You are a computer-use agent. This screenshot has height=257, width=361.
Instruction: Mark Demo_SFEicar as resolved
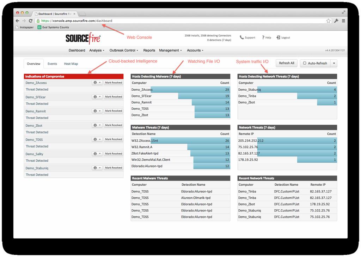click(114, 97)
